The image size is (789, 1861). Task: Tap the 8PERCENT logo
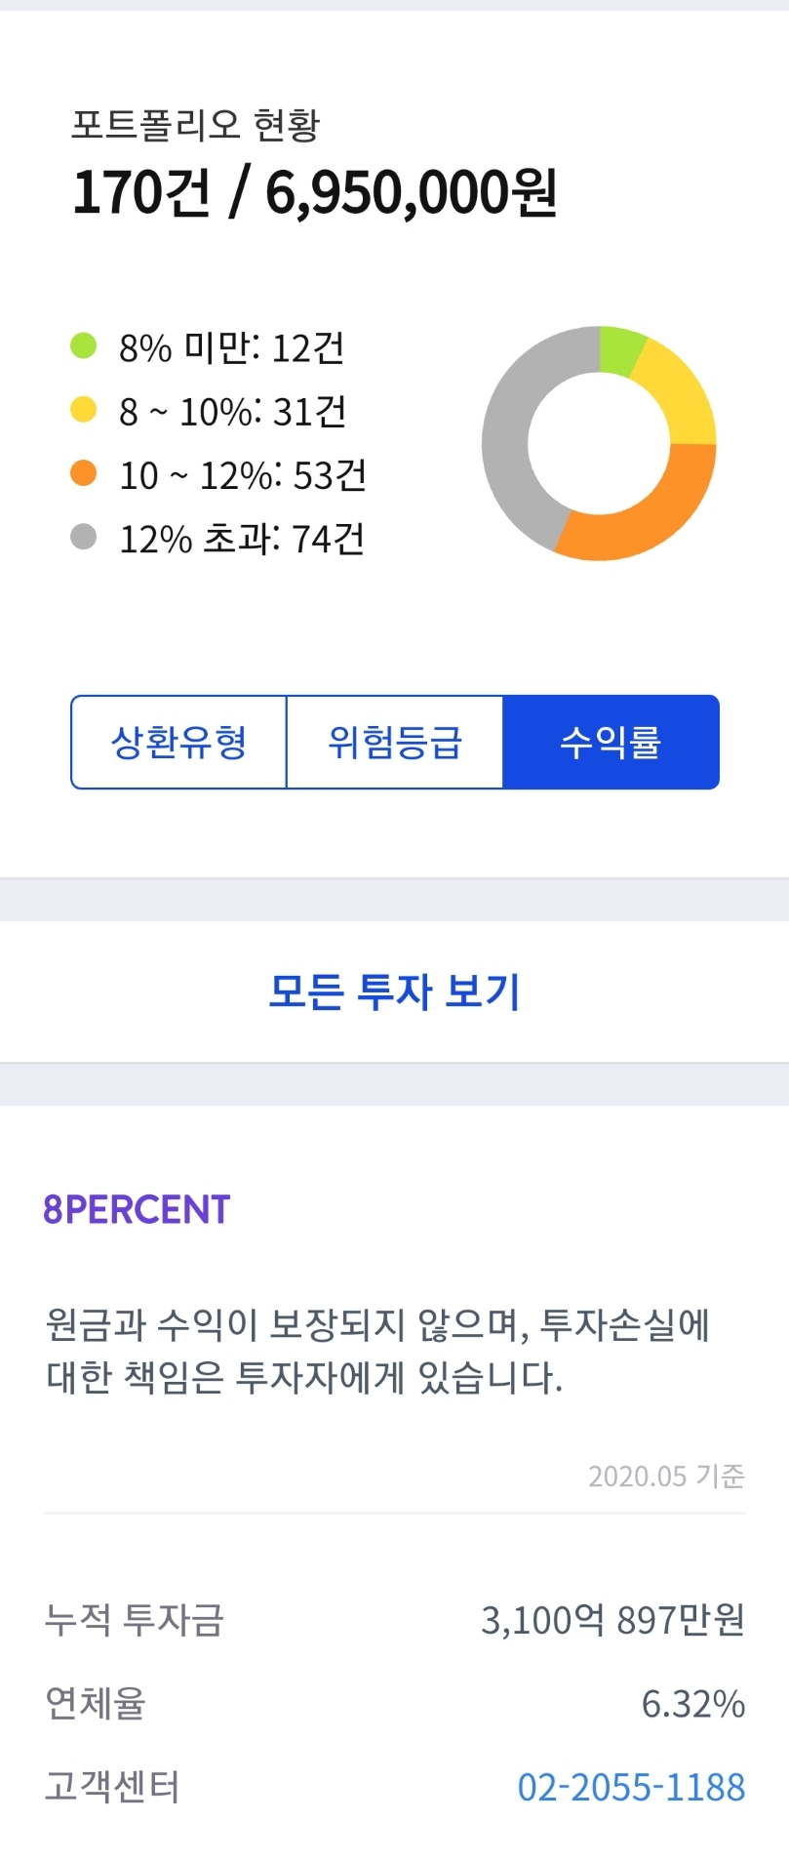click(137, 1210)
